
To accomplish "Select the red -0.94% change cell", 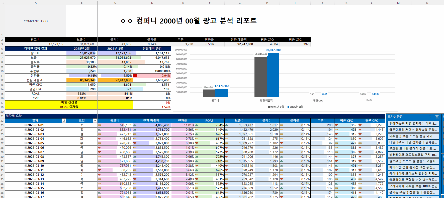I will coord(152,76).
